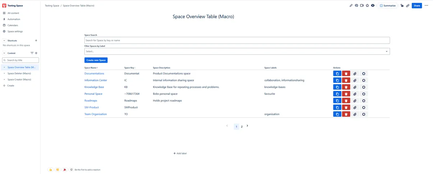Click the video camera record icon
The width and height of the screenshot is (433, 174).
coord(362,5)
